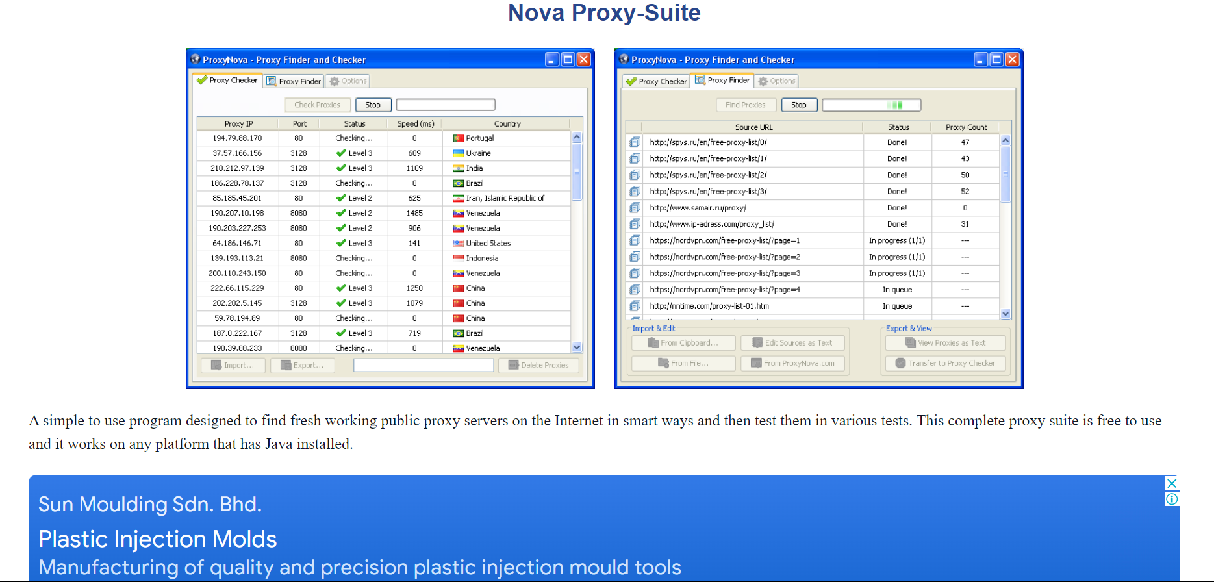Click the Indonesia flag icon
This screenshot has height=582, width=1214.
(458, 258)
